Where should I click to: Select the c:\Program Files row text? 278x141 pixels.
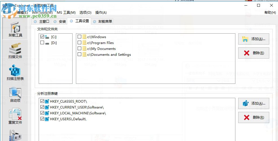click(x=100, y=43)
